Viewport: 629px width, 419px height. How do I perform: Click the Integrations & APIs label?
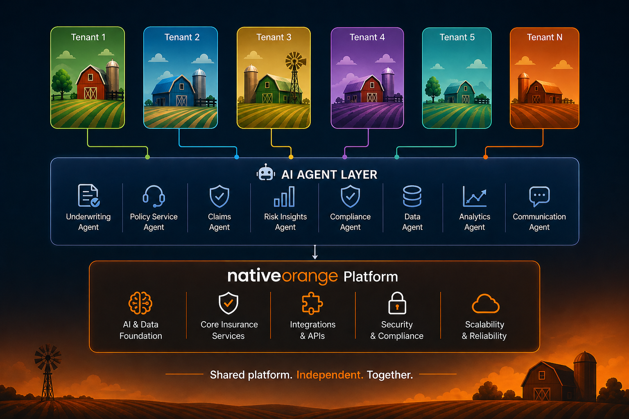tap(312, 330)
